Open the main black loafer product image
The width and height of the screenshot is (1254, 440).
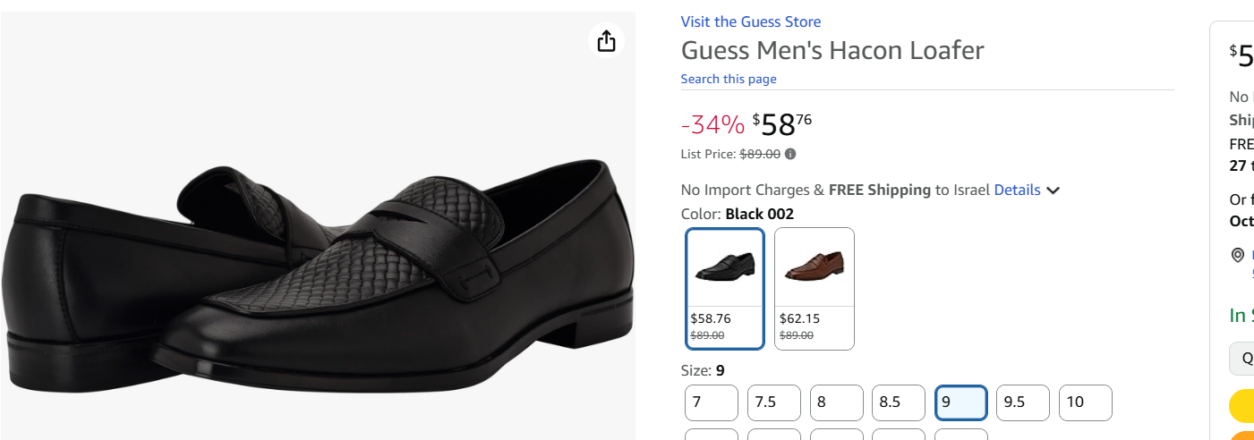[318, 268]
